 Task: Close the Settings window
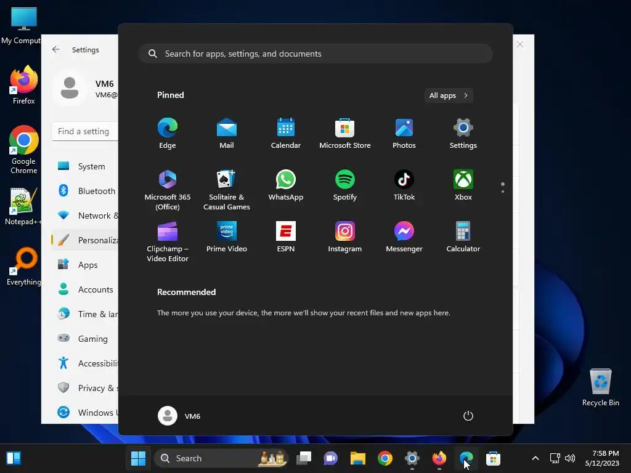click(x=520, y=44)
